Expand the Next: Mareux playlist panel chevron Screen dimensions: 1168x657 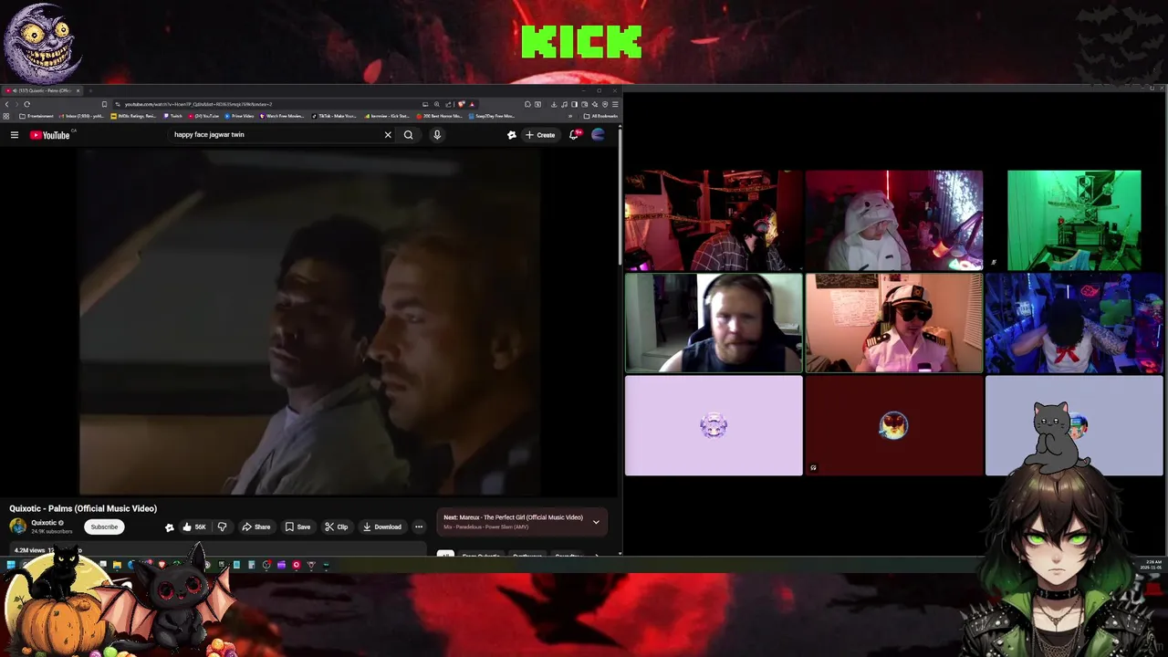596,522
